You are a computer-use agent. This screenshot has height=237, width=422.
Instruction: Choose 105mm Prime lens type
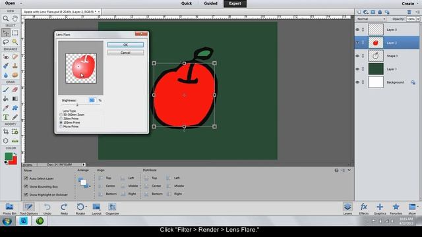[61, 122]
